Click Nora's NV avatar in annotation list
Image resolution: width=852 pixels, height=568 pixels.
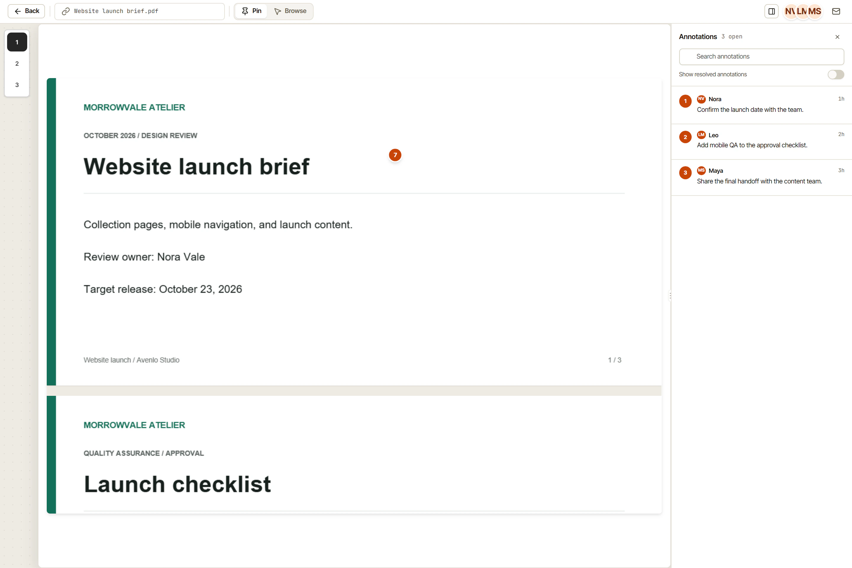coord(701,99)
